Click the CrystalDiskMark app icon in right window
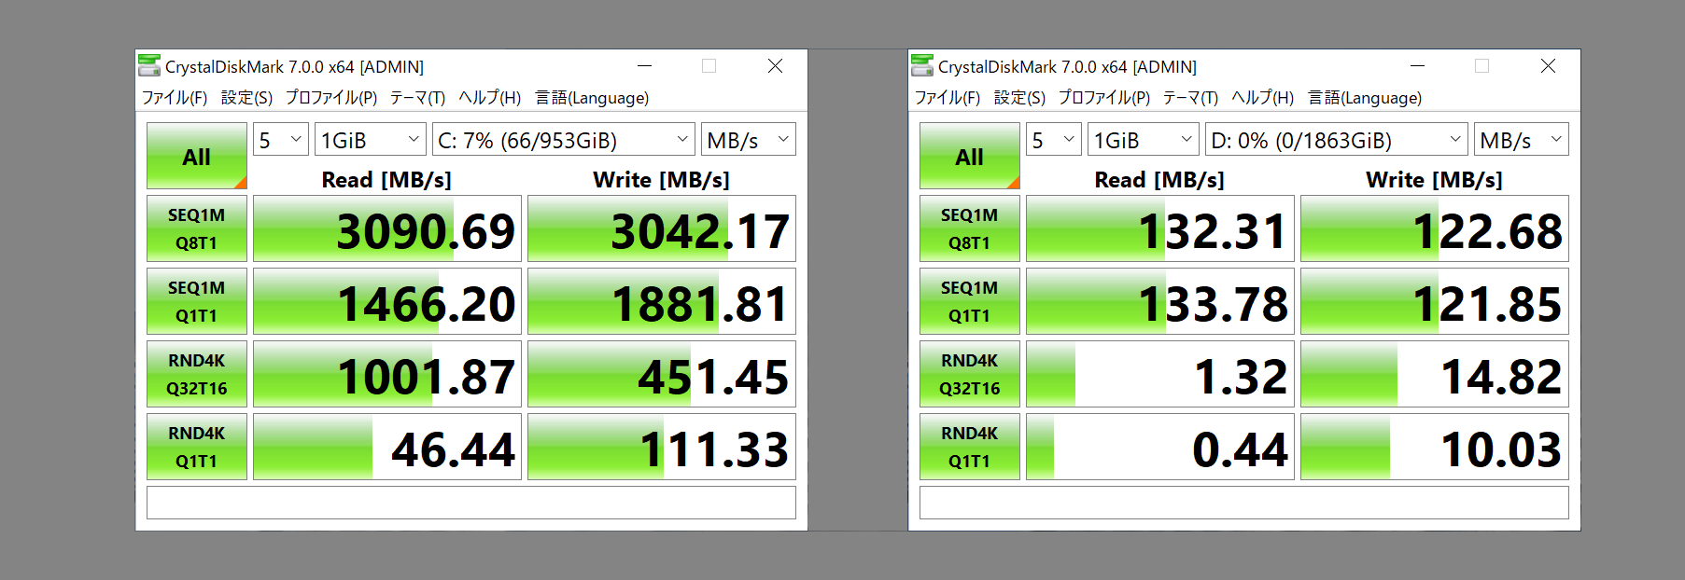This screenshot has height=580, width=1685. (922, 66)
